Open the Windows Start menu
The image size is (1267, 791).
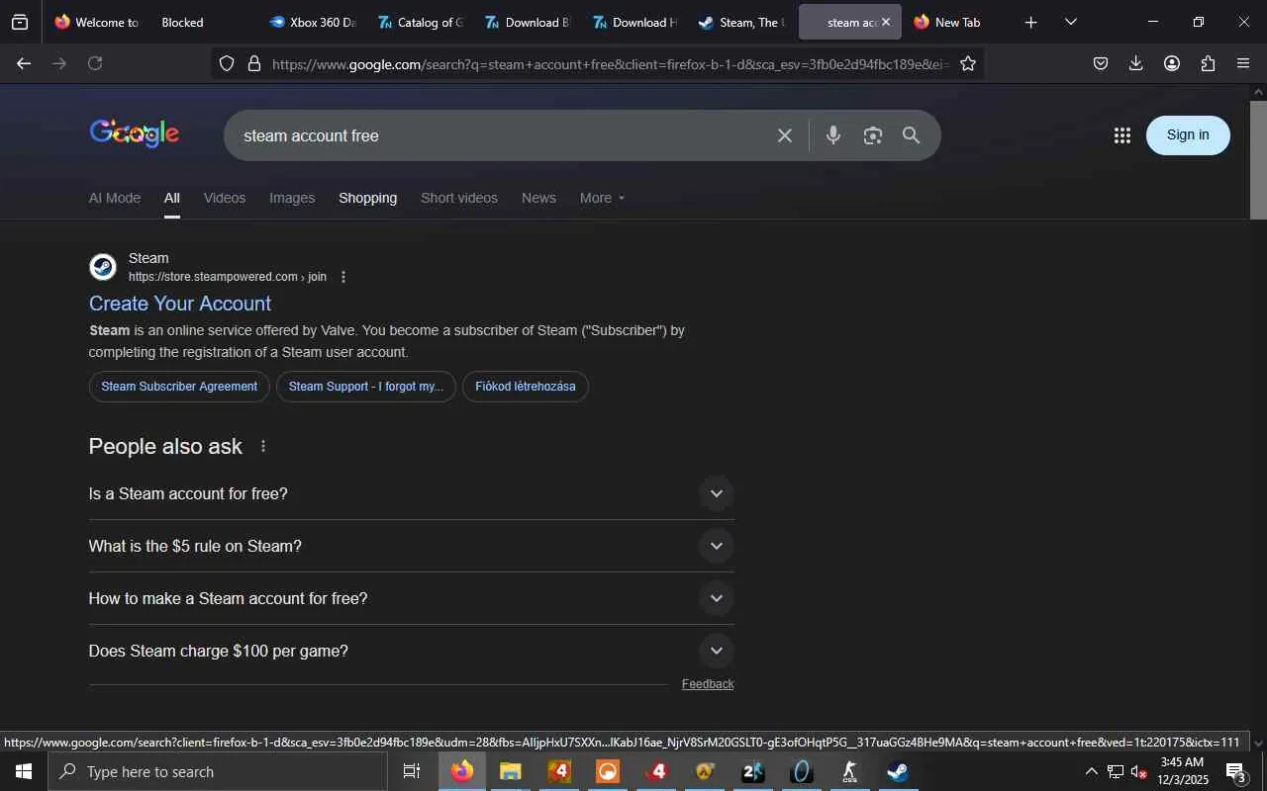24,771
